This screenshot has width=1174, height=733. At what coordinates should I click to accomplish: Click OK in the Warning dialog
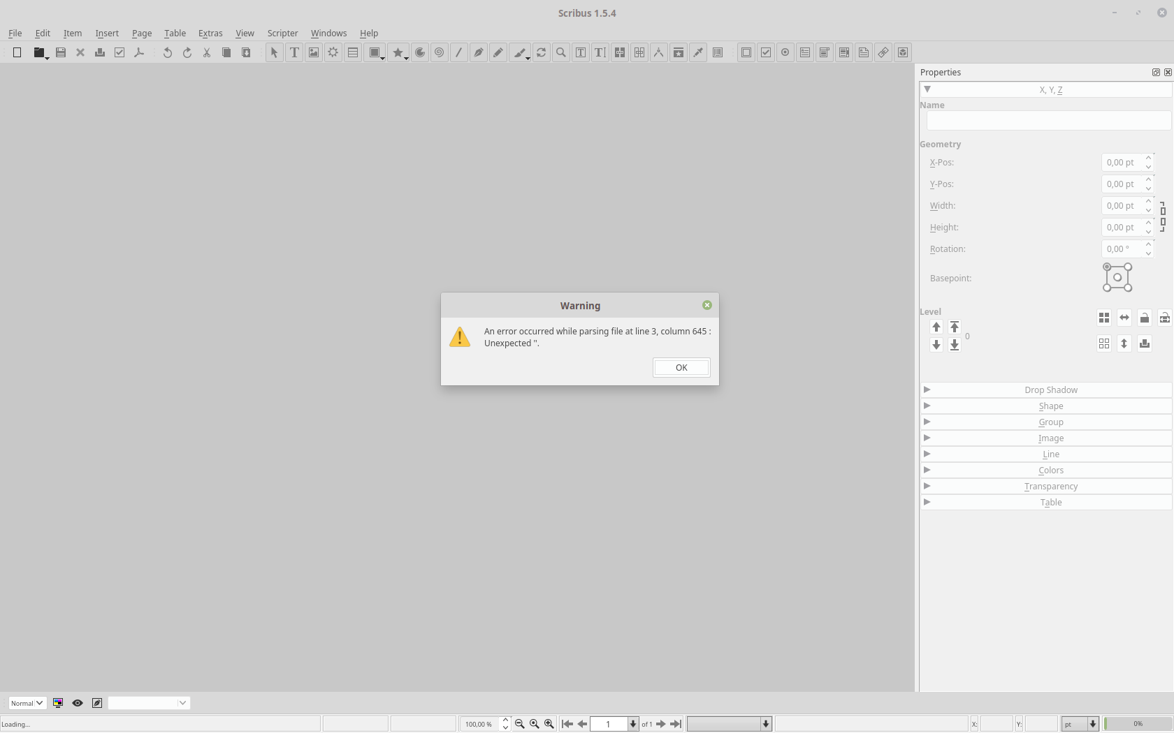(x=681, y=367)
